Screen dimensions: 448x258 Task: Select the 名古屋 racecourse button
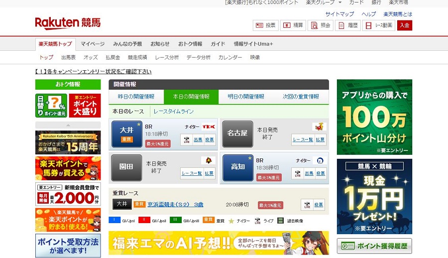click(x=237, y=134)
